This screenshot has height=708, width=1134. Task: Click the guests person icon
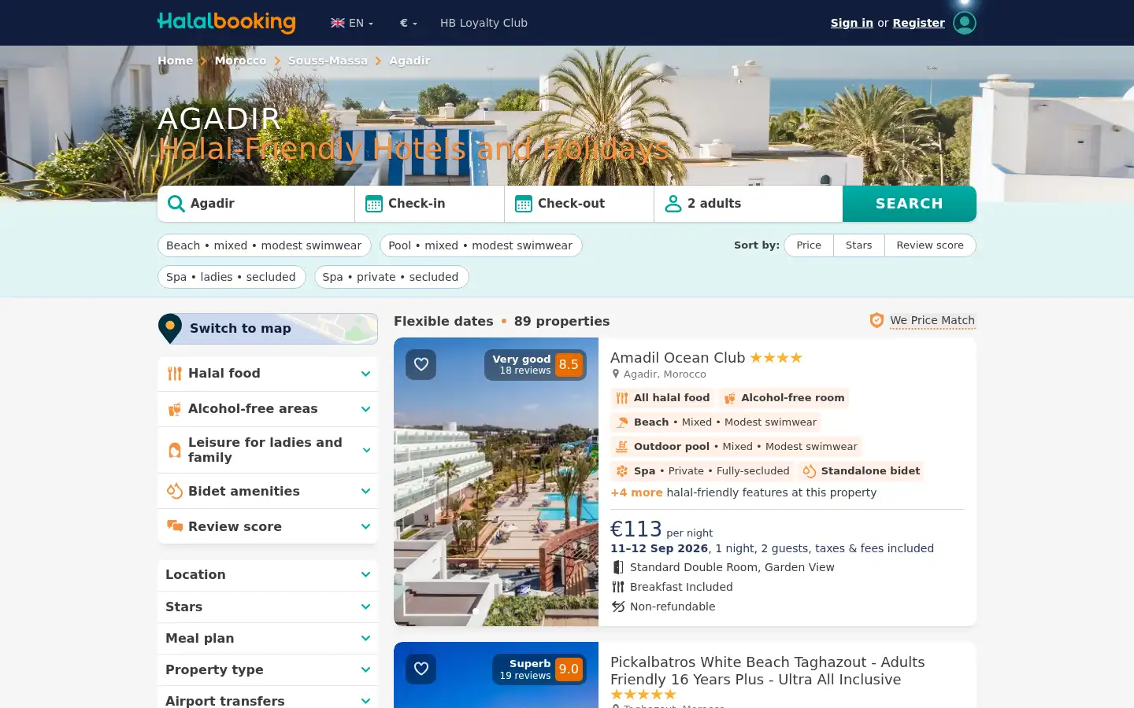pos(673,204)
